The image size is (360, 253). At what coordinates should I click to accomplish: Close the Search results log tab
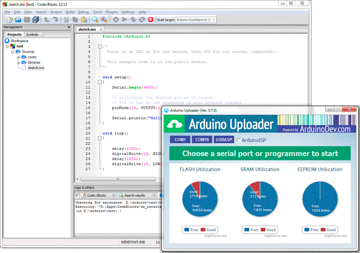coord(154,195)
